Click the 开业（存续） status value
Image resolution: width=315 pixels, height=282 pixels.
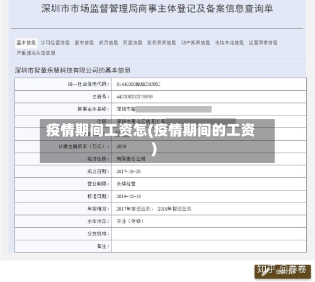(130, 221)
